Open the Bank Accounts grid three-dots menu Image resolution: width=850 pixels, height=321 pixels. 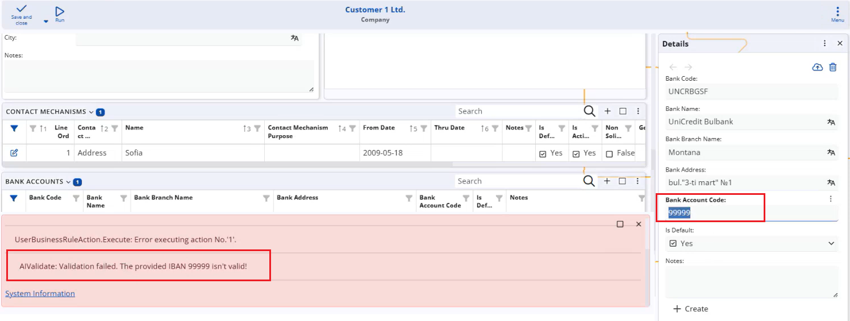point(638,181)
